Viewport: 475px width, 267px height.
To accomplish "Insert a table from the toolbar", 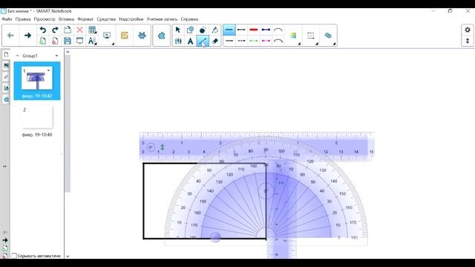I will click(x=92, y=30).
